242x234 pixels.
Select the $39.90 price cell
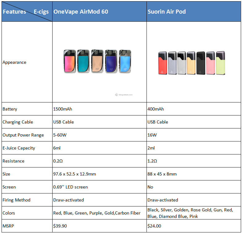tap(100, 226)
